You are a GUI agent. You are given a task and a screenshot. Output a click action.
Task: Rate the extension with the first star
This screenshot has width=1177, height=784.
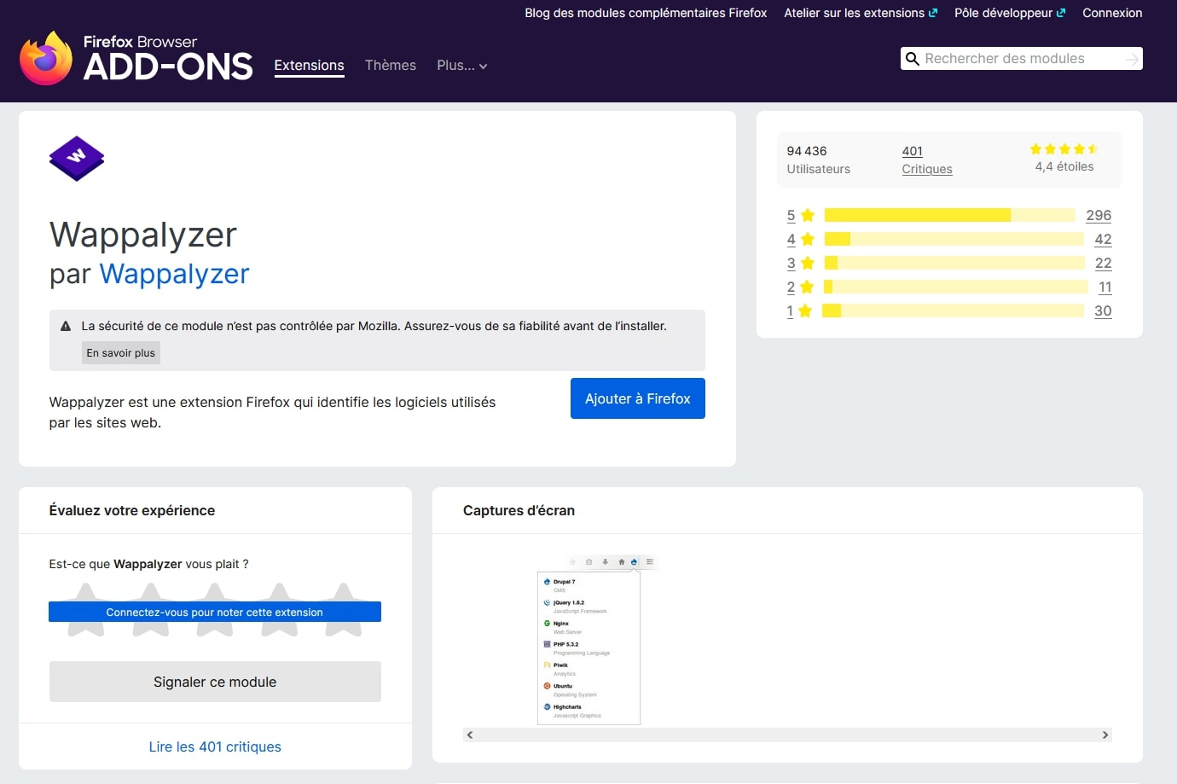point(86,610)
